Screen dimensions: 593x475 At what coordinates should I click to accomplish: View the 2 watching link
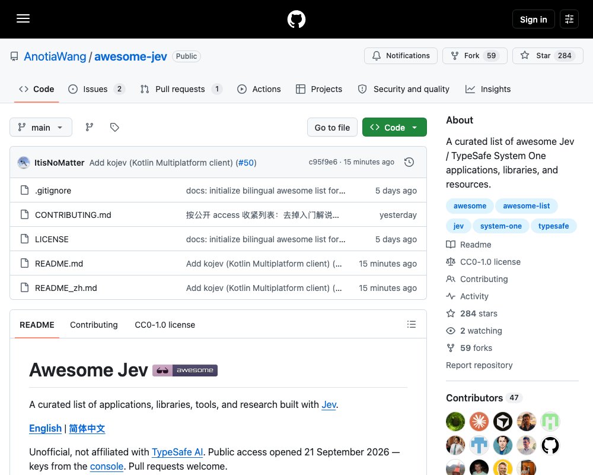click(474, 331)
